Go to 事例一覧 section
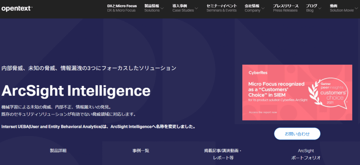Viewport: 360px width, 165px height. [x=141, y=151]
